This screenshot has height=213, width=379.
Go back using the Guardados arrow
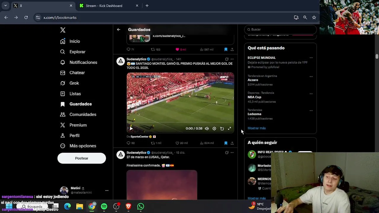pyautogui.click(x=118, y=30)
